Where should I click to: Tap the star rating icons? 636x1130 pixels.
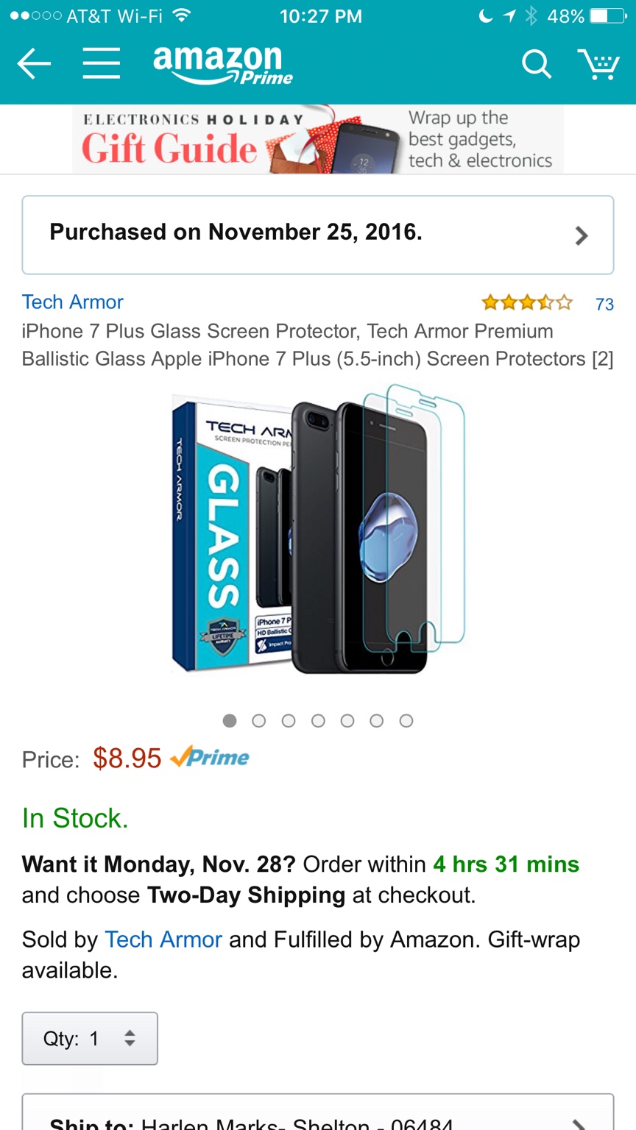[x=526, y=302]
